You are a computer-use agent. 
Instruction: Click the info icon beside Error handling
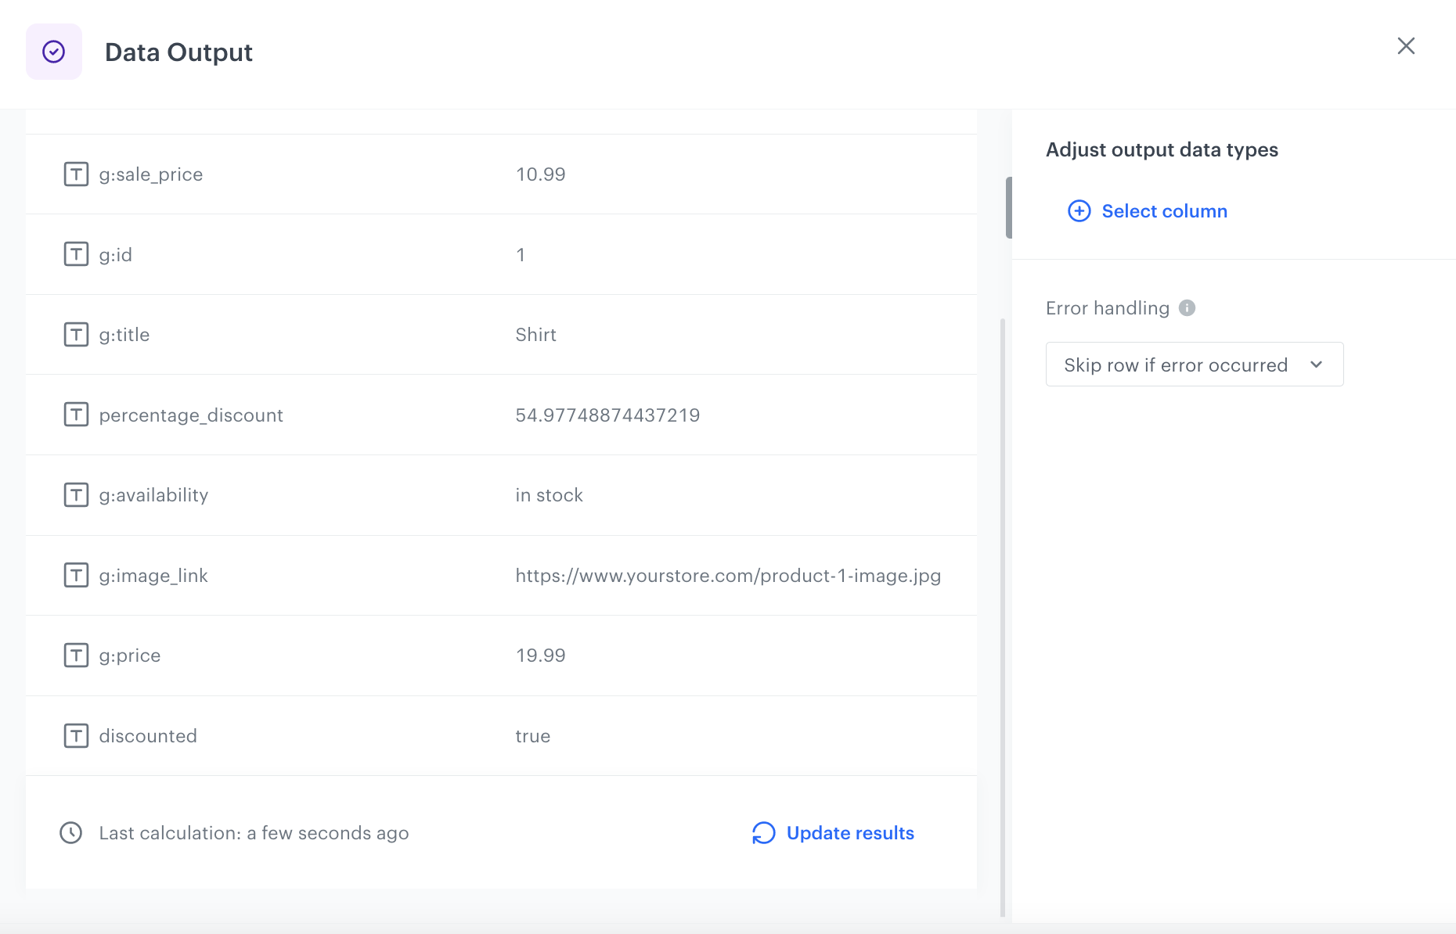[x=1187, y=308]
